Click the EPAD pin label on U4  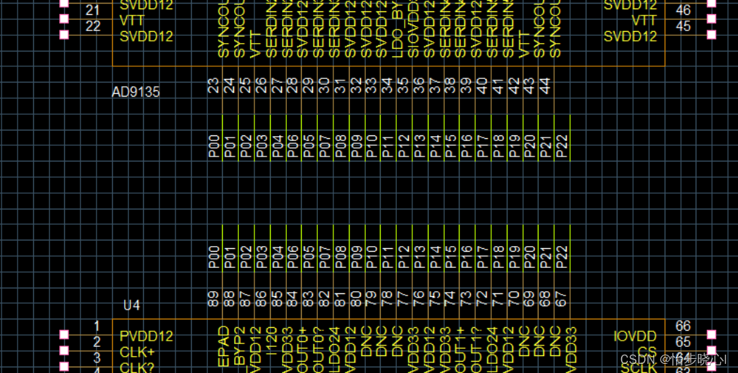[x=224, y=346]
